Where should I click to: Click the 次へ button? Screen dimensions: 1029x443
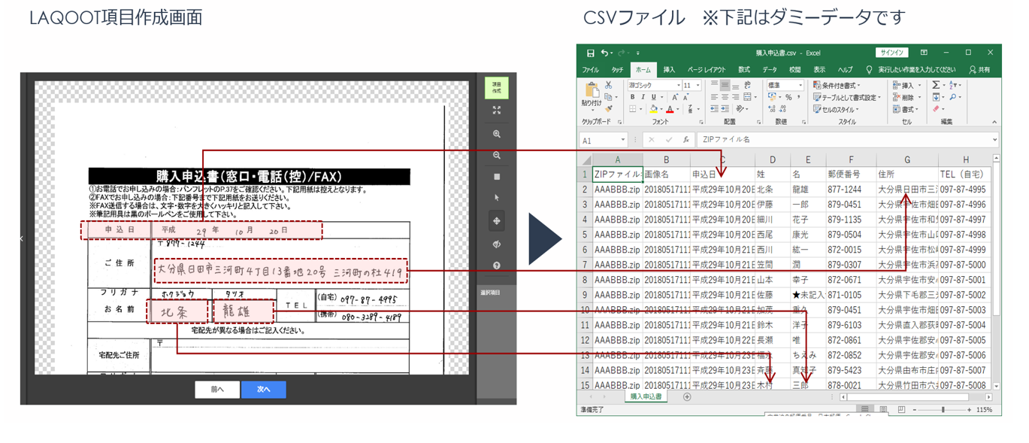coord(263,390)
